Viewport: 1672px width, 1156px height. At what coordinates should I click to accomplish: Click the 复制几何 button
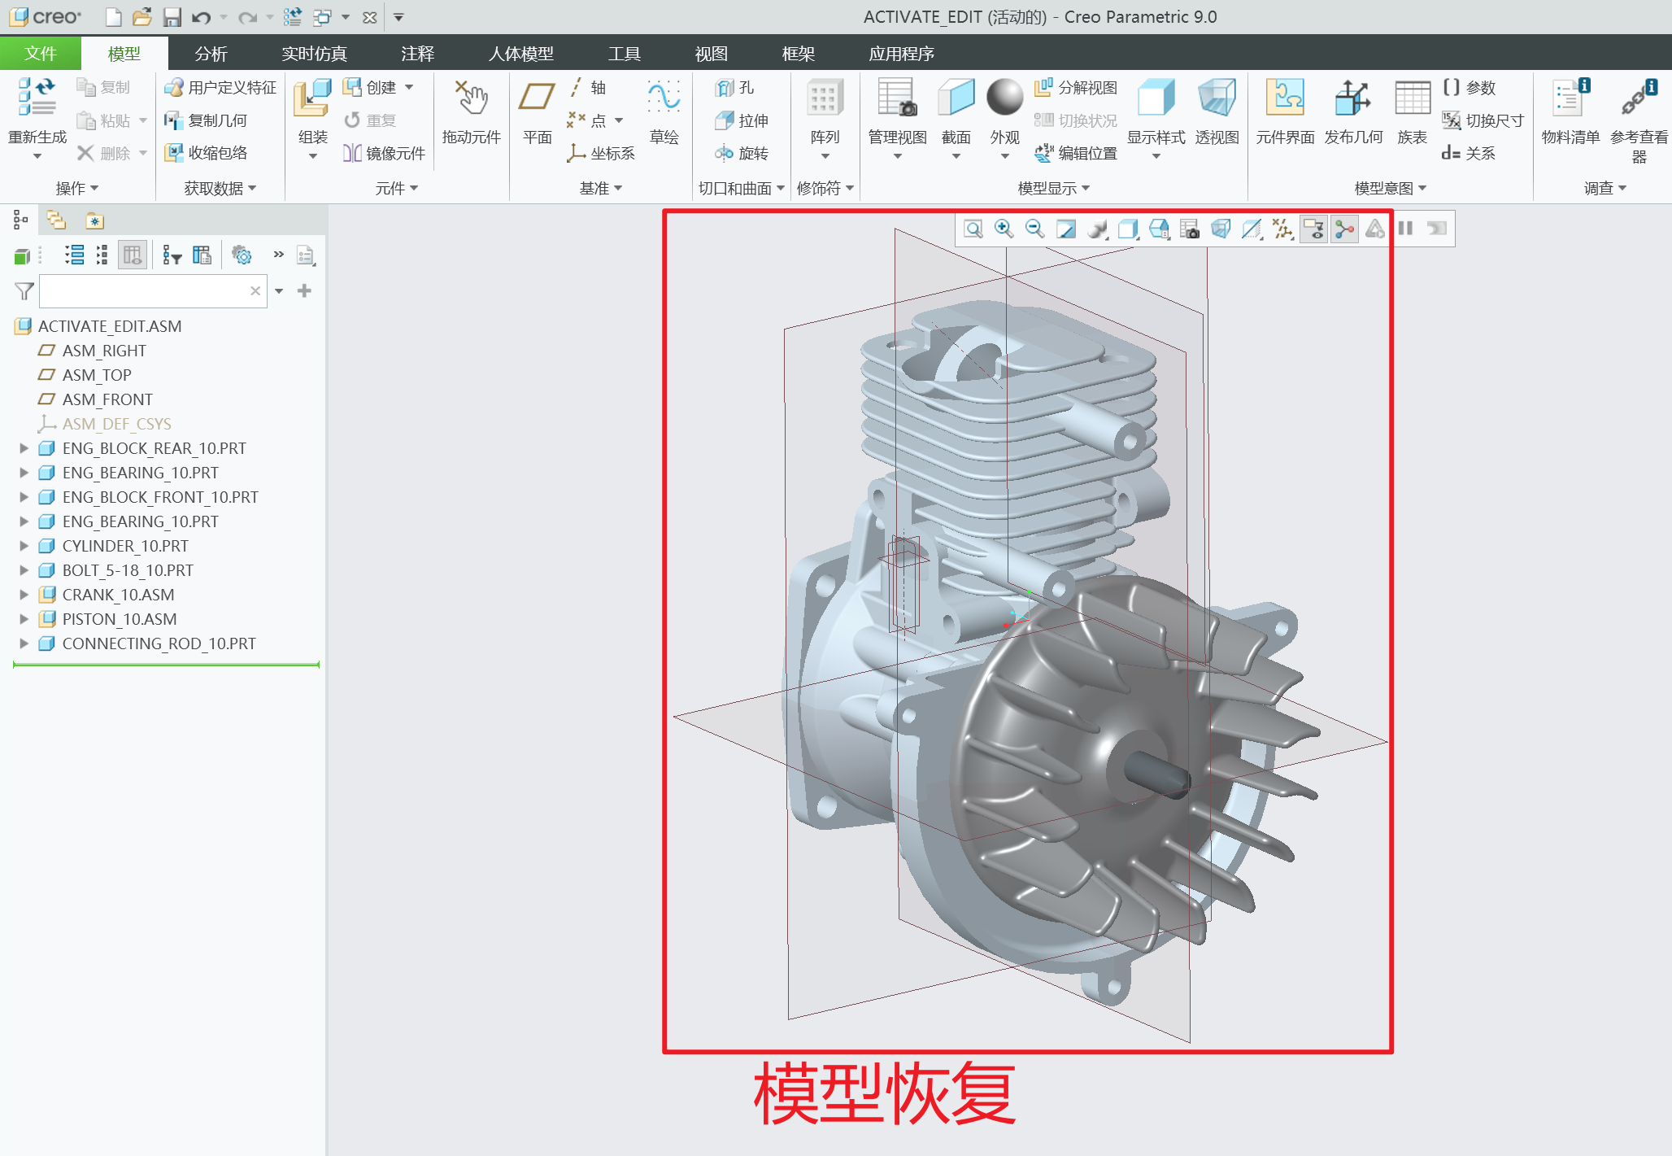(207, 120)
